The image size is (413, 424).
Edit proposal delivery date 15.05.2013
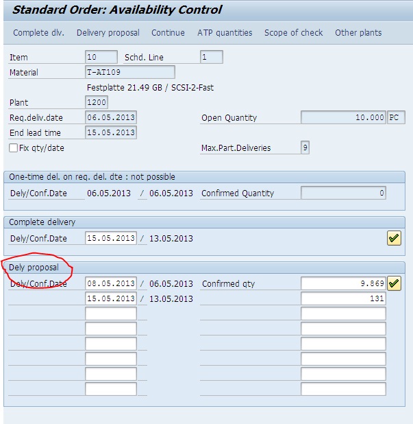pos(111,298)
